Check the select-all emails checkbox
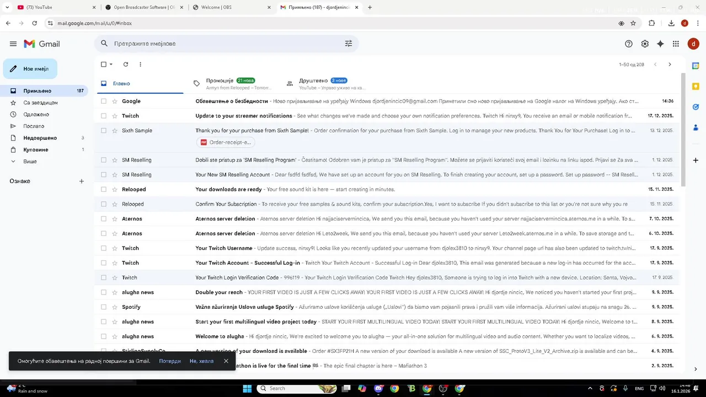Image resolution: width=706 pixels, height=397 pixels. [x=103, y=65]
